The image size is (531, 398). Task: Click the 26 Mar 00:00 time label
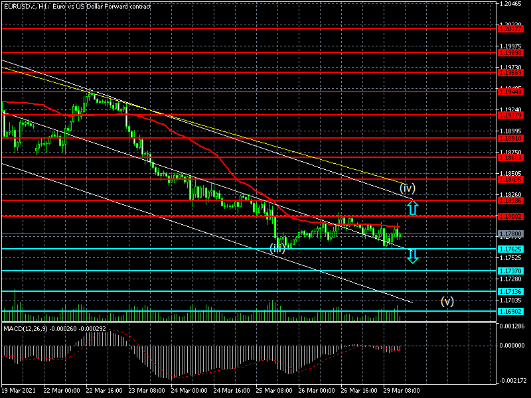pyautogui.click(x=317, y=390)
